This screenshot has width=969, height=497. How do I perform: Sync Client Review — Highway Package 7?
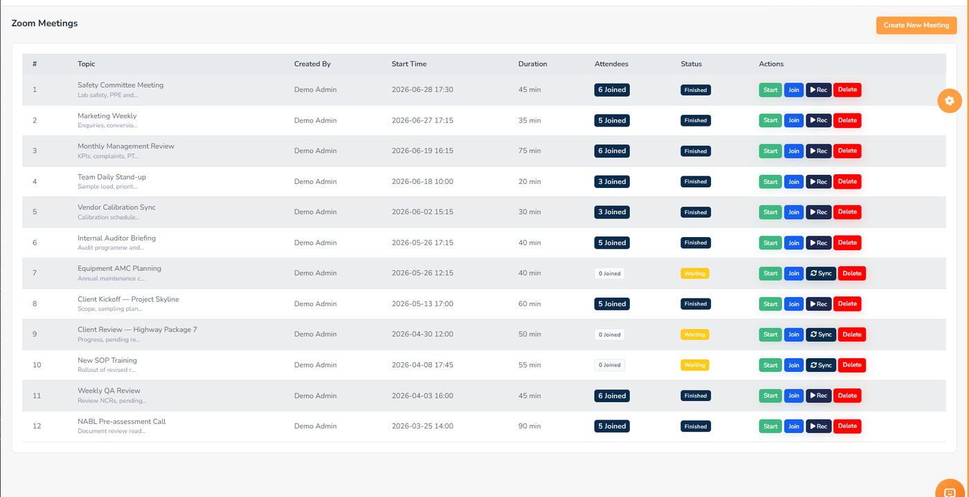[x=821, y=335]
